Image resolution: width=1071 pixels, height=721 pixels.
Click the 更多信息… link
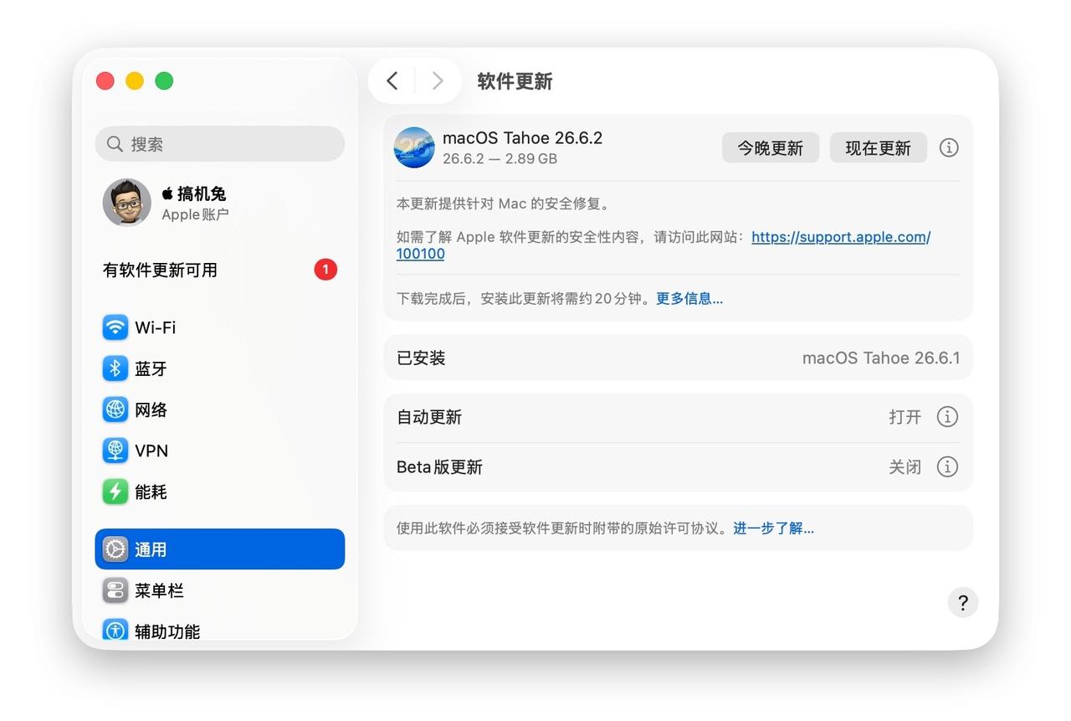click(x=689, y=298)
